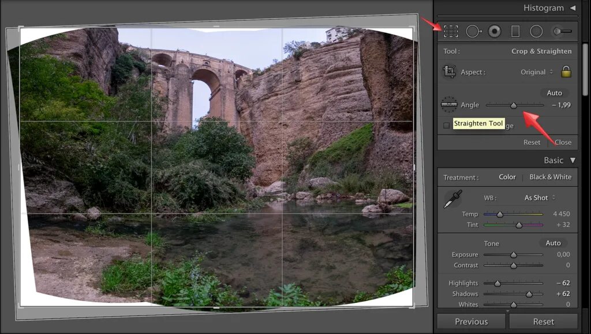This screenshot has height=334, width=591.
Task: Toggle the aspect ratio lock icon
Action: [566, 71]
